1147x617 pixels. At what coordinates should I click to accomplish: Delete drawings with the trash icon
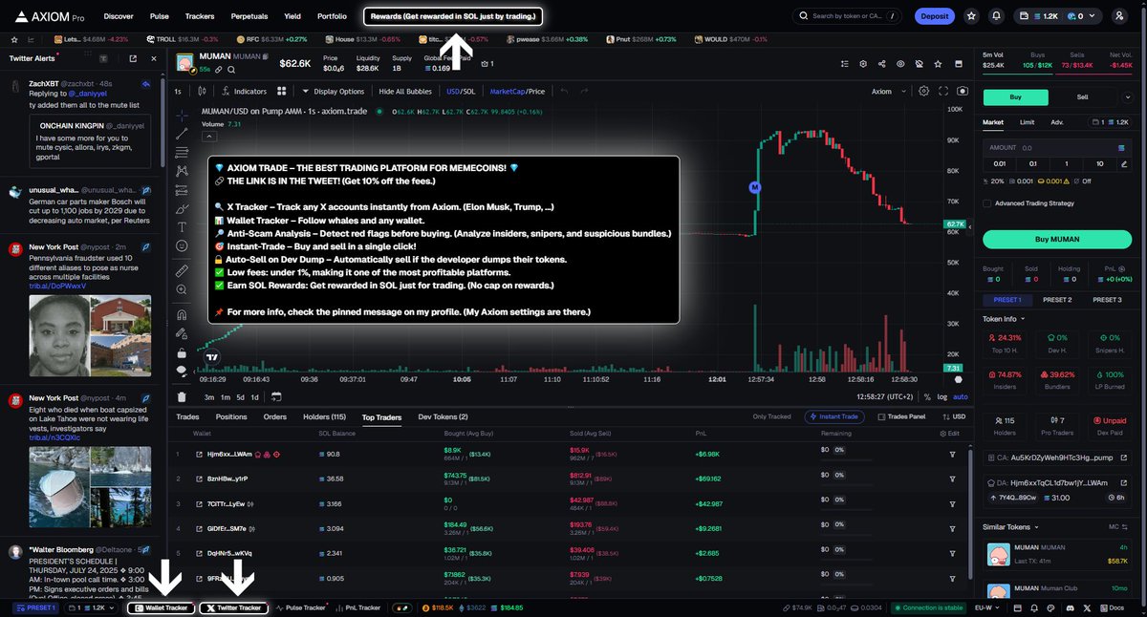pos(182,396)
